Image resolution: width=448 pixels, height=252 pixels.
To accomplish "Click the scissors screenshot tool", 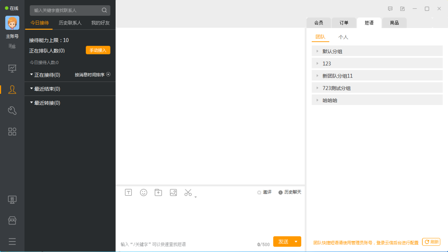I will click(x=188, y=192).
